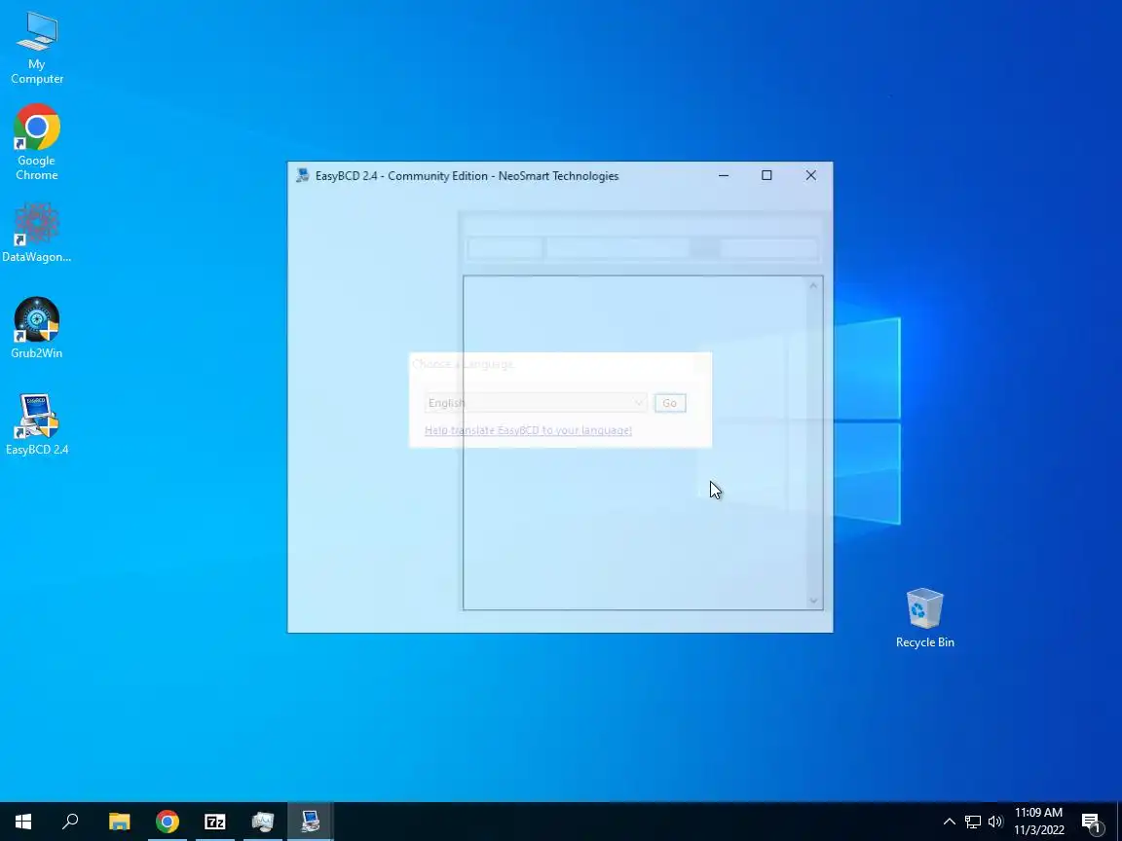
Task: Open the Grub2Win desktop shortcut
Action: pos(36,328)
